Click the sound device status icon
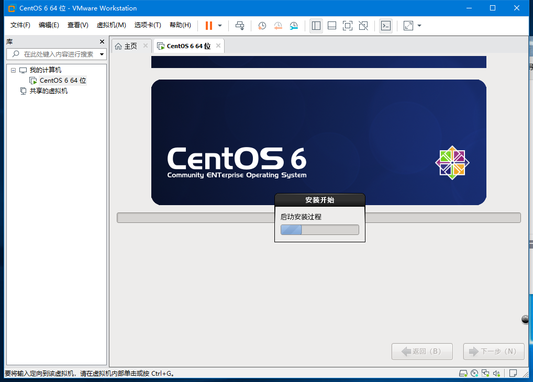The image size is (533, 382). pyautogui.click(x=495, y=373)
